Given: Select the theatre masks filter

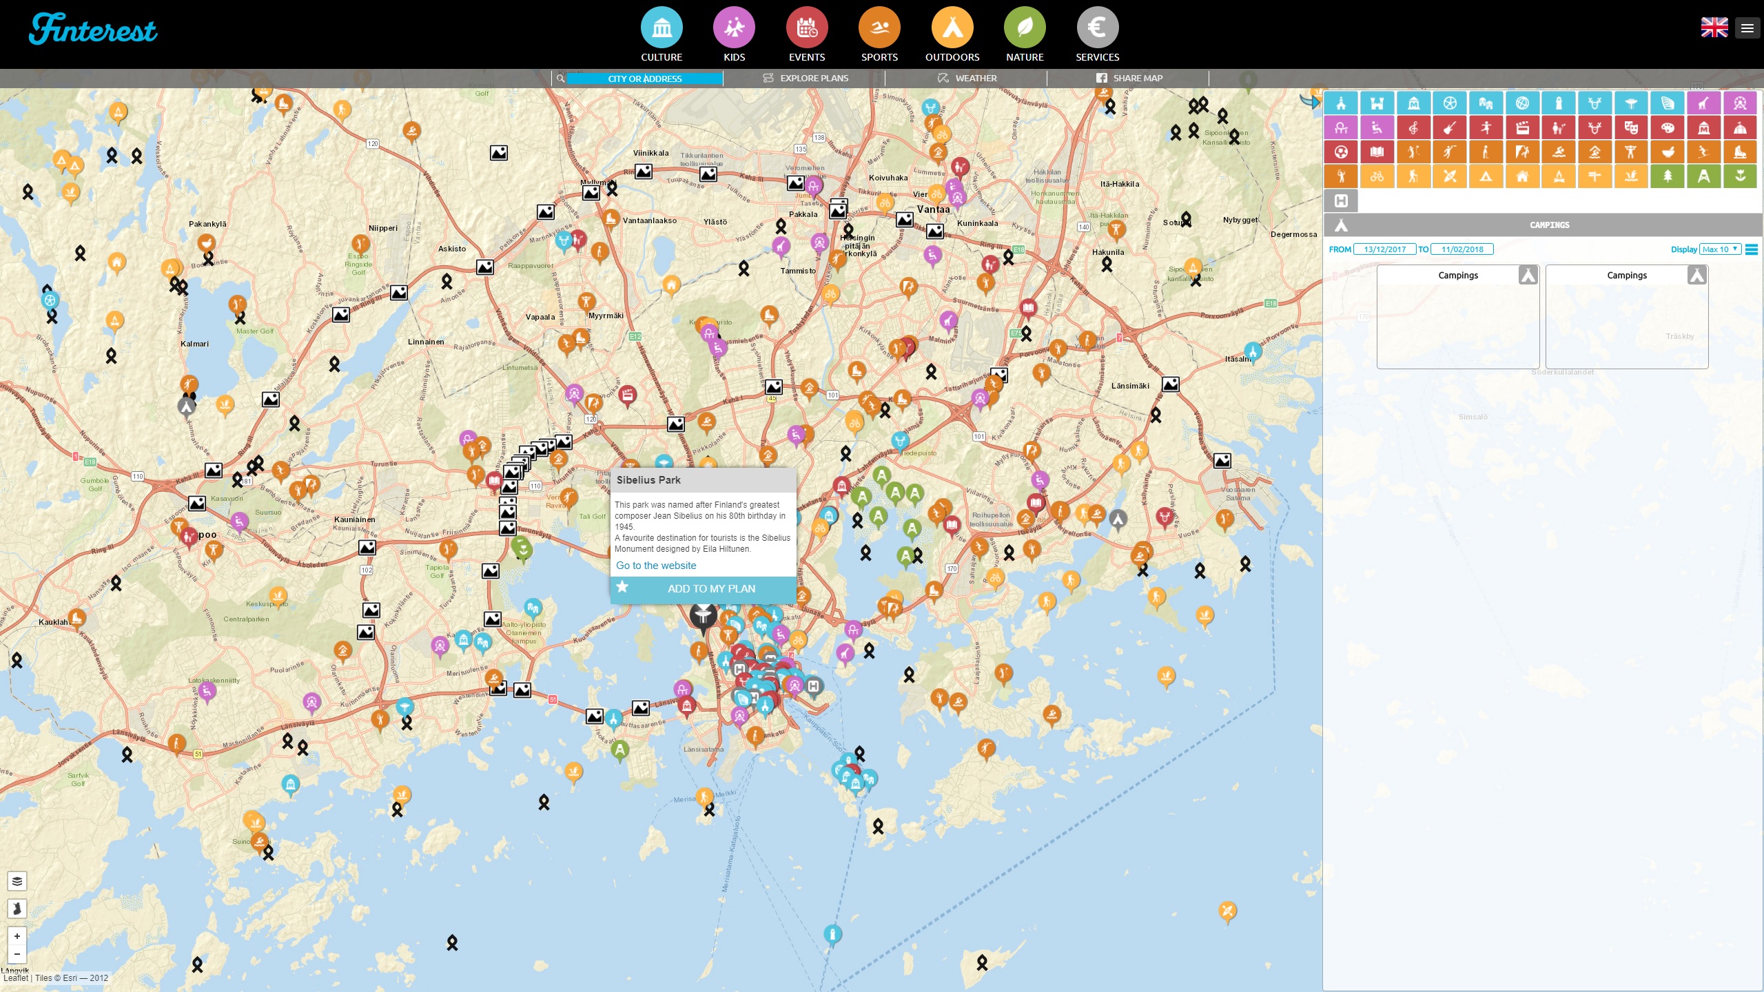Looking at the screenshot, I should 1631,127.
